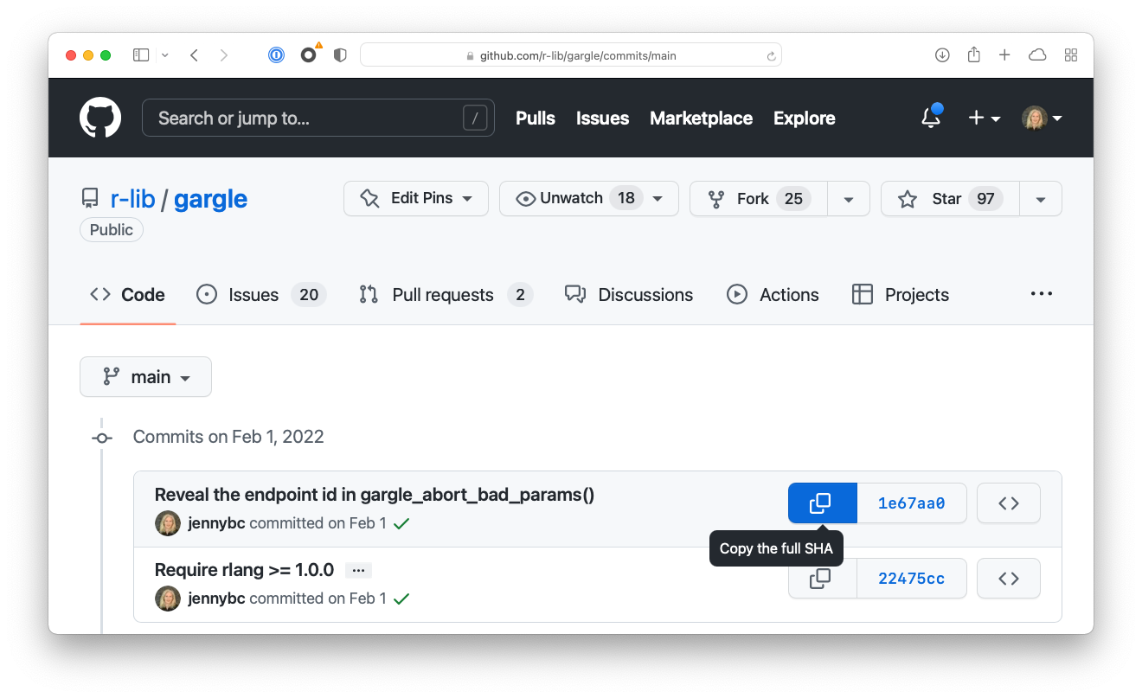Expand the truncated Require rlang commit message
1142x698 pixels.
pos(358,569)
